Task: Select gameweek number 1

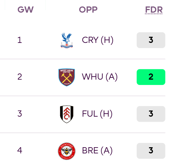Action: click(x=20, y=40)
